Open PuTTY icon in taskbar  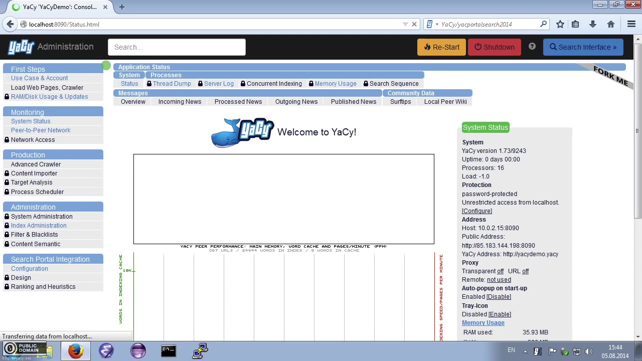point(200,351)
